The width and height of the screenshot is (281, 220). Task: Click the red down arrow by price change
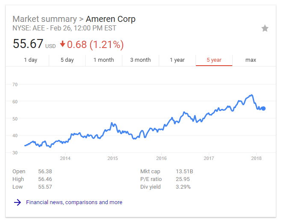[x=62, y=44]
